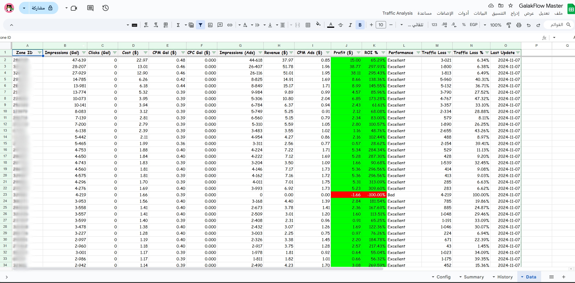Open the font family dropdown

point(412,25)
